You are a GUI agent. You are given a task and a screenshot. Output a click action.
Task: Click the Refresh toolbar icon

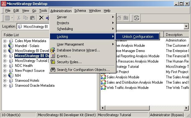pos(137,18)
